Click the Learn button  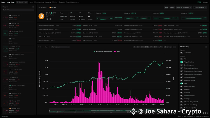point(172,8)
